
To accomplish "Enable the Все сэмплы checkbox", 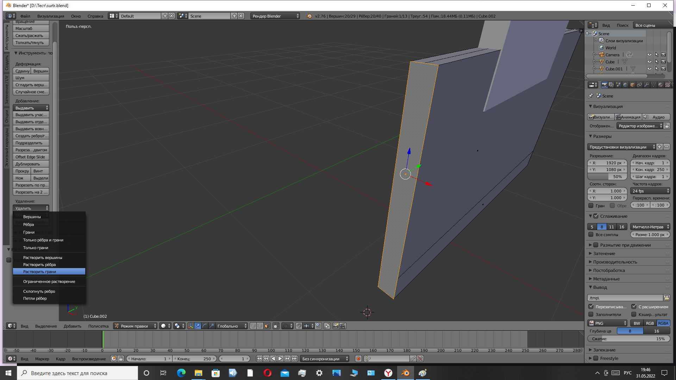I will tap(591, 235).
